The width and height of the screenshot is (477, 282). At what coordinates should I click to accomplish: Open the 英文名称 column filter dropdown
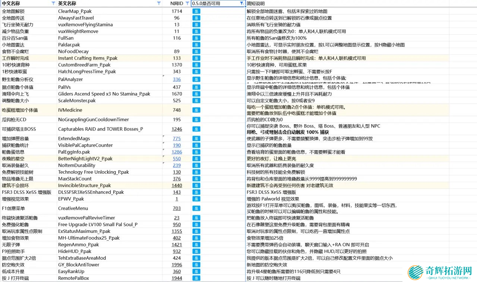pyautogui.click(x=159, y=3)
